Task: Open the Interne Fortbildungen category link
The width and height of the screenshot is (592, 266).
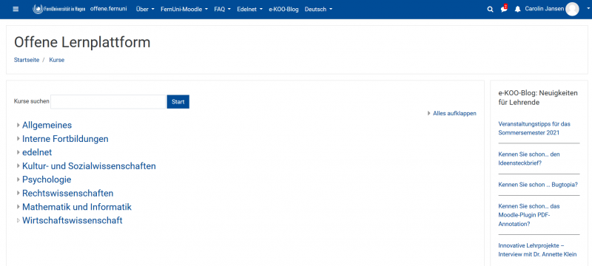Action: tap(65, 139)
